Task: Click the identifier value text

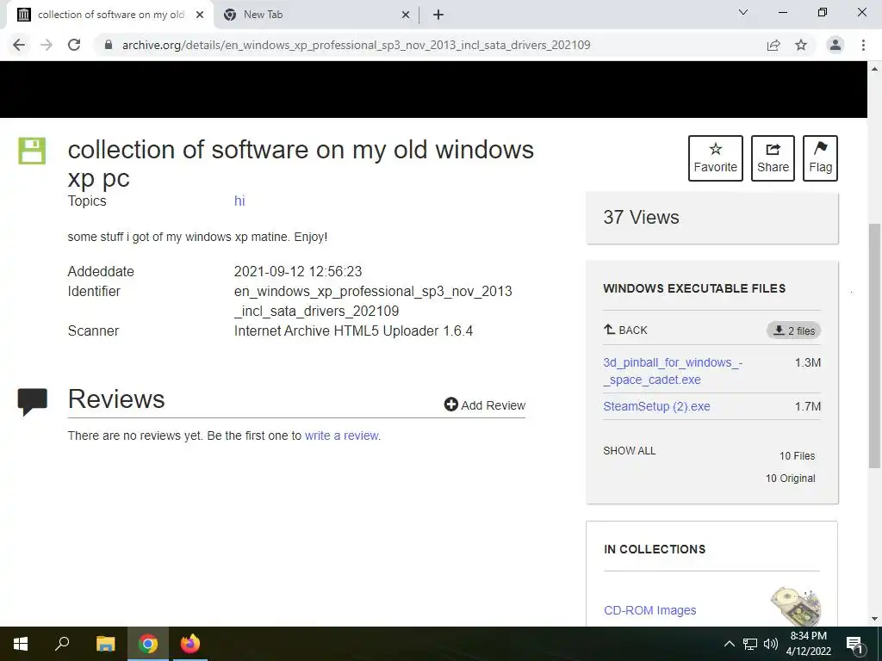Action: point(373,301)
